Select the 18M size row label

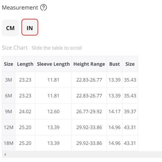coord(9,143)
